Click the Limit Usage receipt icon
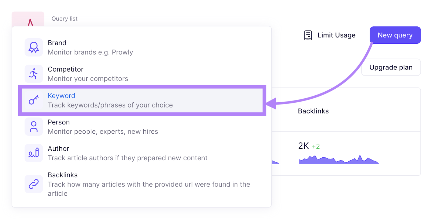The image size is (432, 222). click(308, 35)
